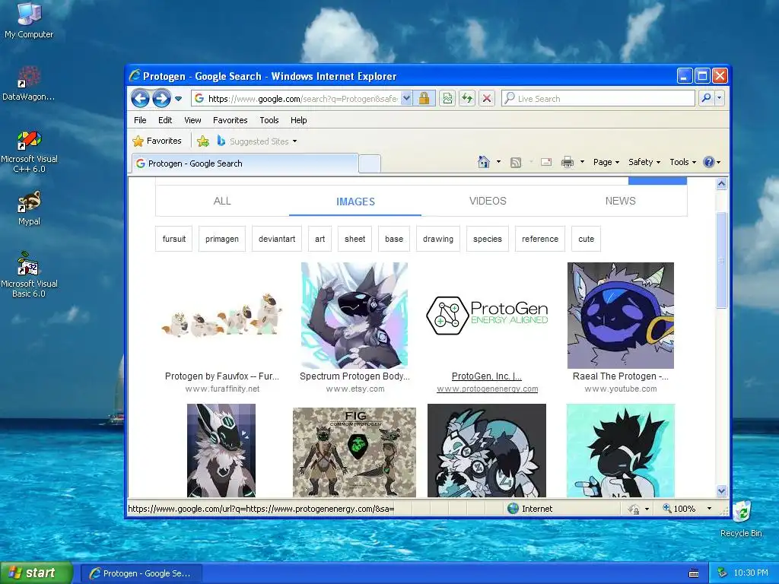
Task: Open the Tools command bar menu
Action: 682,162
